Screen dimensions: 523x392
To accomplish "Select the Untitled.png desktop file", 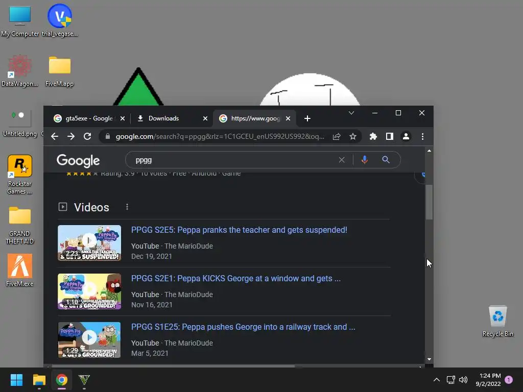I will point(20,122).
